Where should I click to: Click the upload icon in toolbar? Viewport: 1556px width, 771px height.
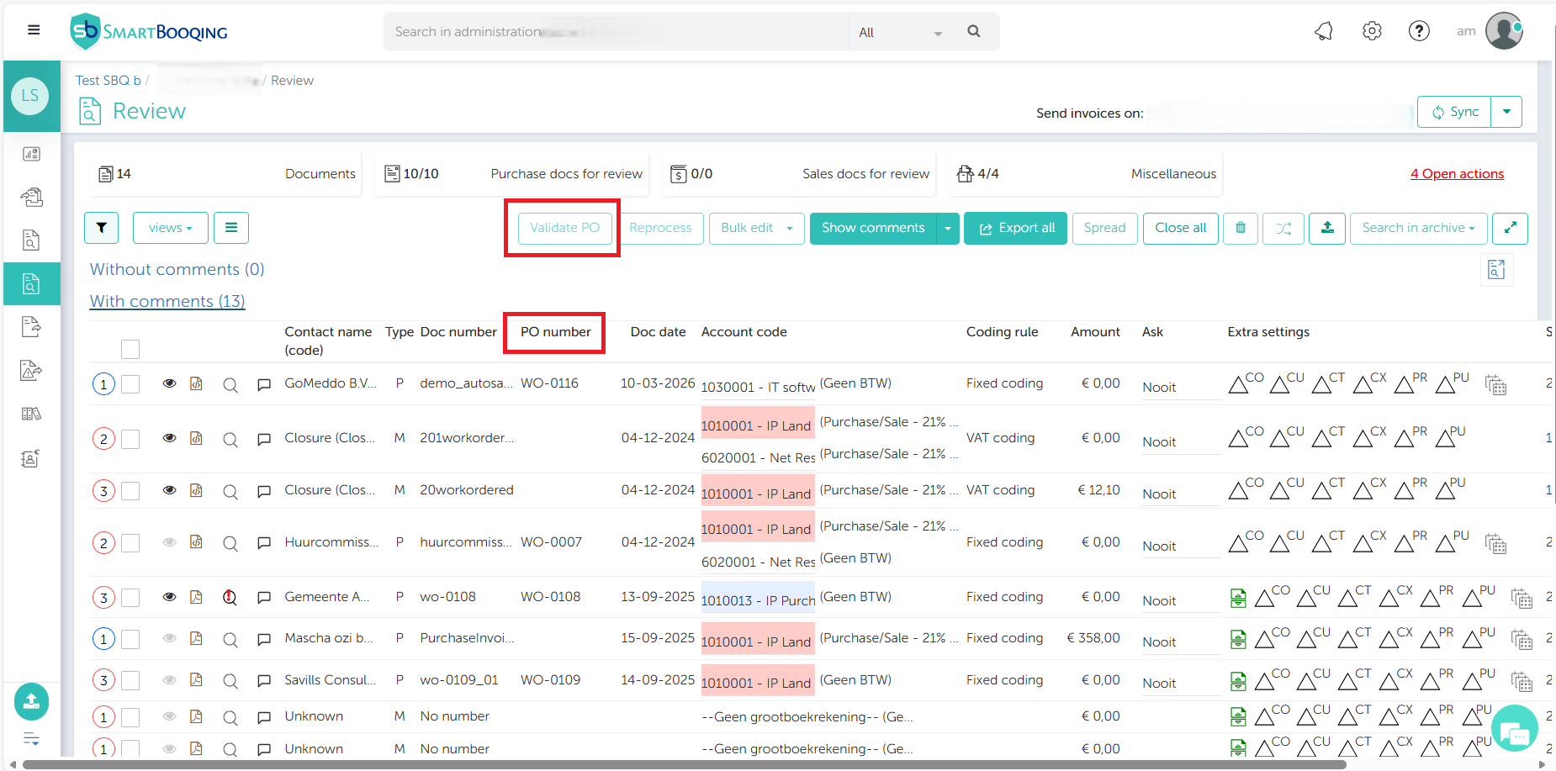[x=1327, y=228]
